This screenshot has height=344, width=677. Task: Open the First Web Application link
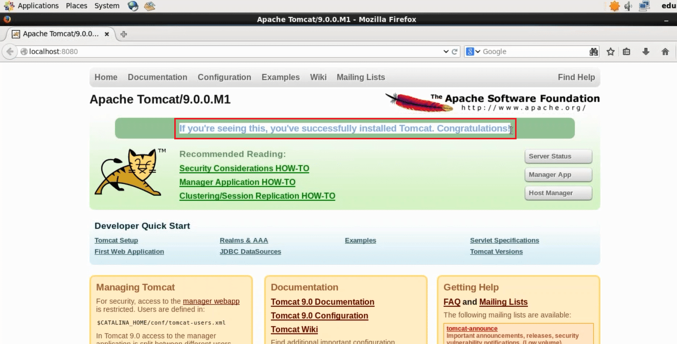click(x=129, y=252)
